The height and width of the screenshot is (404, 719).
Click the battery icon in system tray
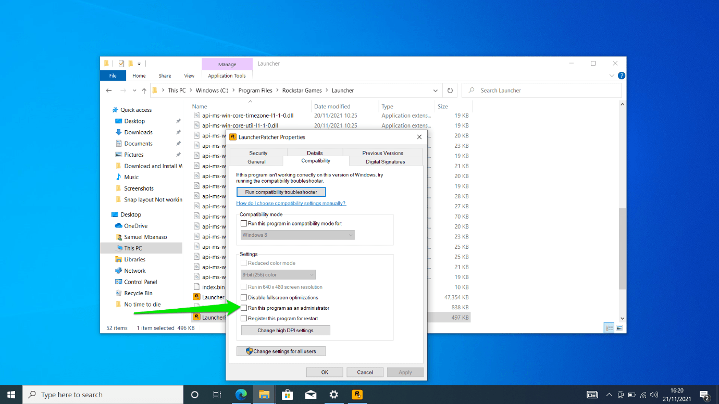[631, 395]
